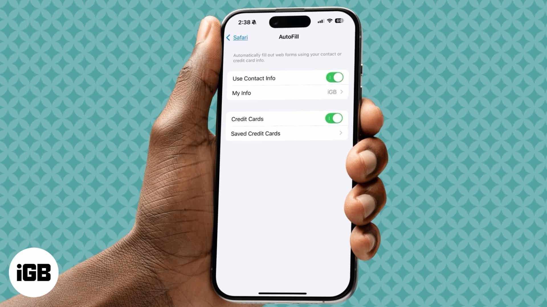Select the AutoFill page title
Screen dimensions: 547x307
tap(289, 37)
